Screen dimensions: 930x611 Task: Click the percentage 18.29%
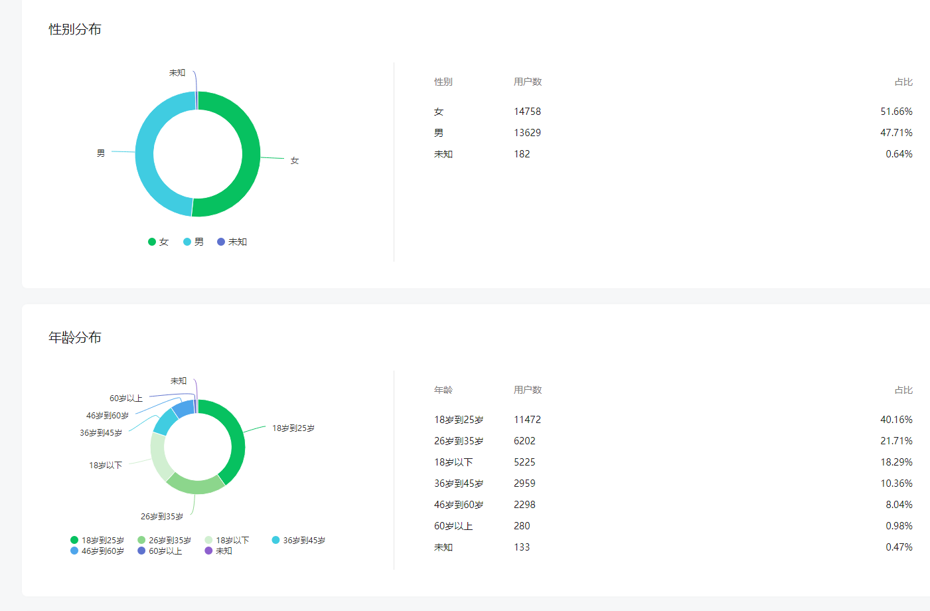896,462
